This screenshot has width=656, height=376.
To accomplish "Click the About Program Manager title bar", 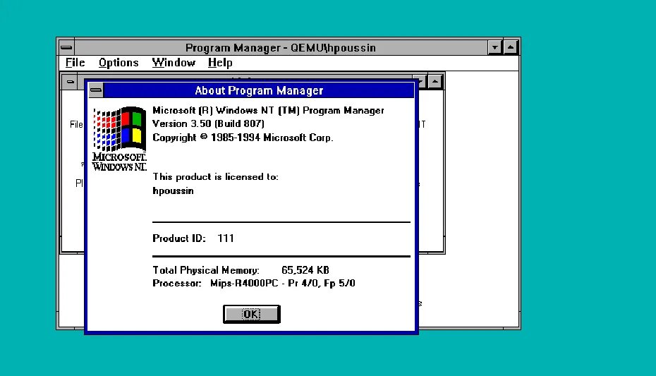I will pos(259,90).
